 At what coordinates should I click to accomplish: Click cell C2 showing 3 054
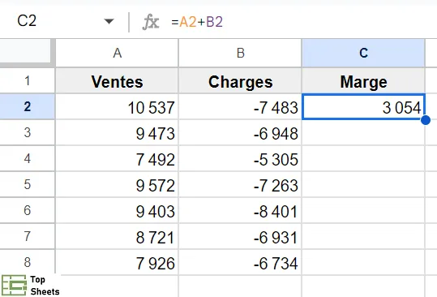[363, 106]
